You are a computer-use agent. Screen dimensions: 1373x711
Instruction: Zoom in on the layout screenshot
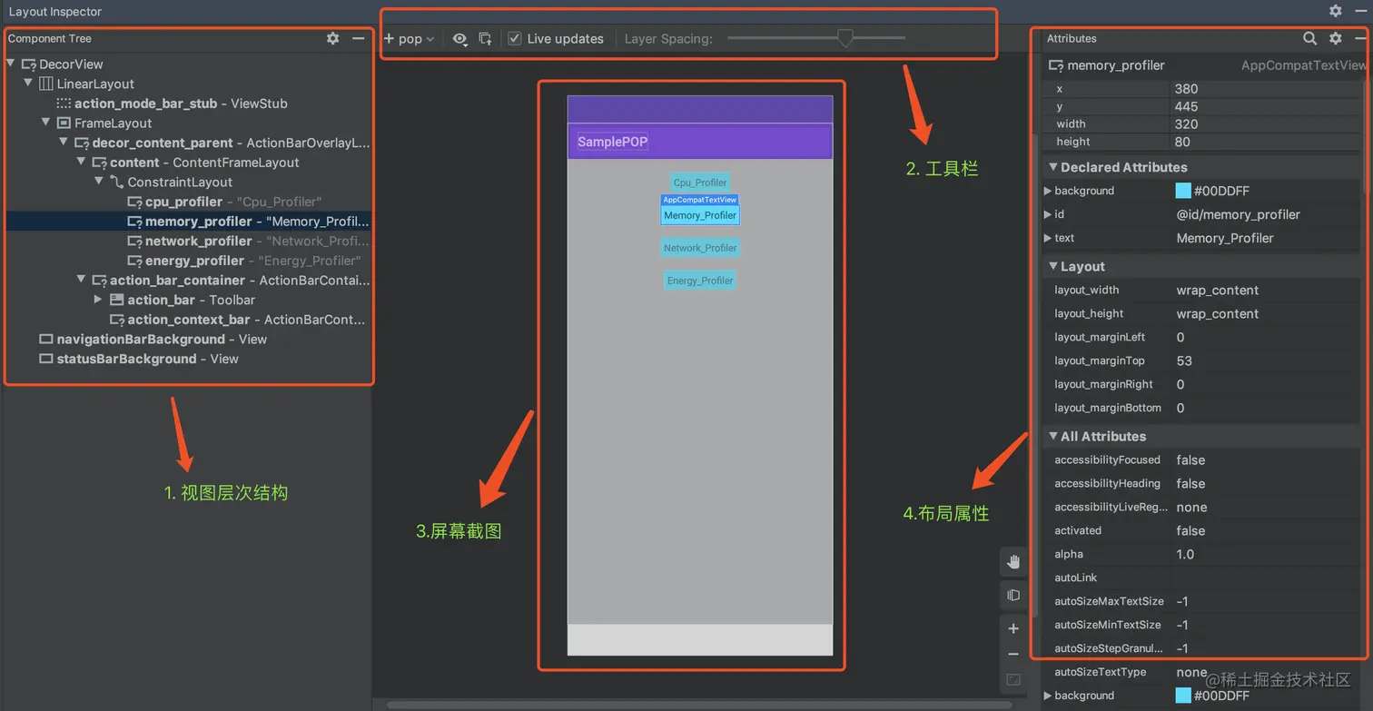pos(1013,627)
